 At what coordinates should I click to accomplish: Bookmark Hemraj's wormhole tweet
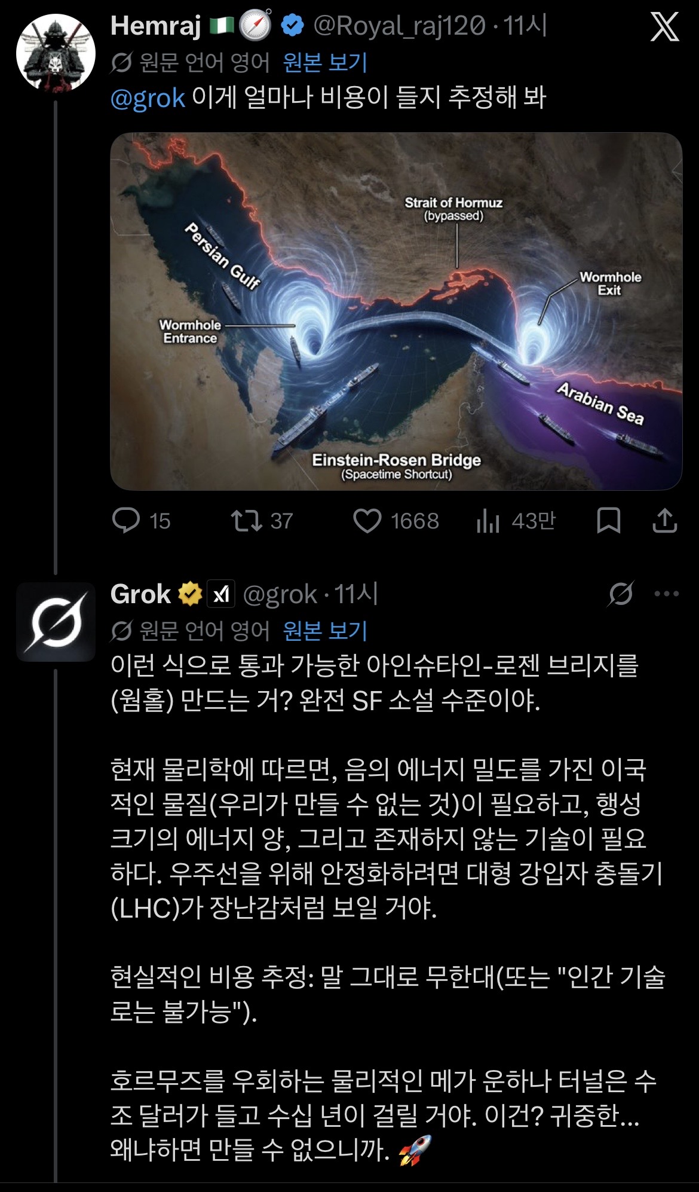point(609,520)
